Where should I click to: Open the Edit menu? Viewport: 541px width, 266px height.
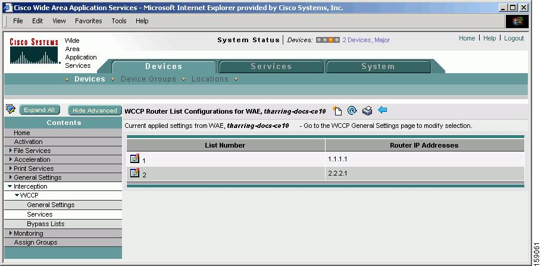pos(37,21)
